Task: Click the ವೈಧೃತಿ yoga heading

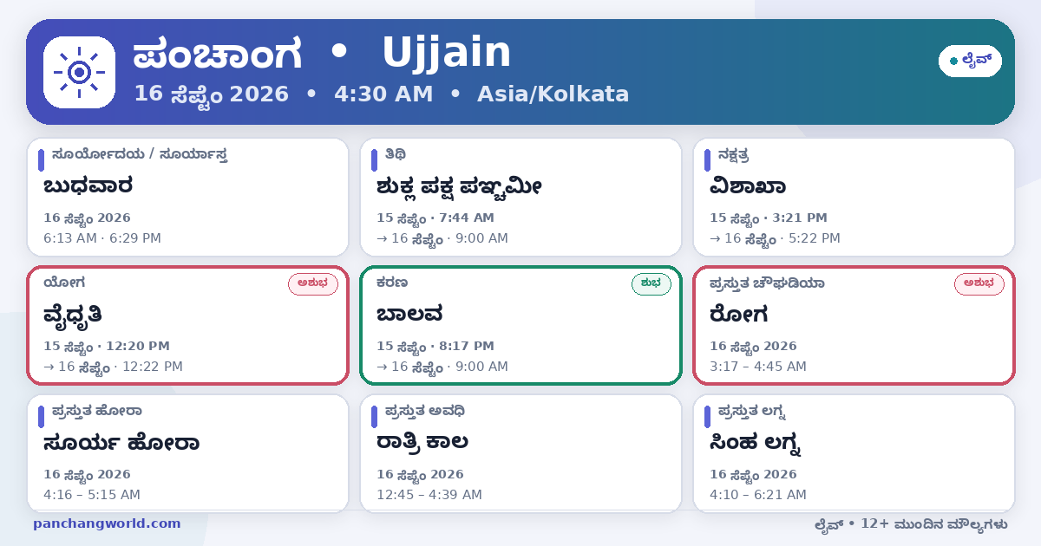Action: point(74,315)
